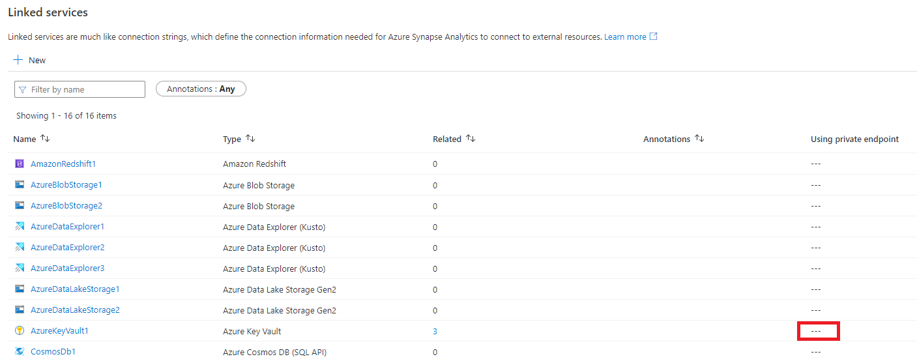917x361 pixels.
Task: Open the AzureDataExplorer2 linked service
Action: point(67,247)
